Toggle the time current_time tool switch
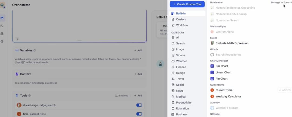 pyautogui.click(x=139, y=114)
